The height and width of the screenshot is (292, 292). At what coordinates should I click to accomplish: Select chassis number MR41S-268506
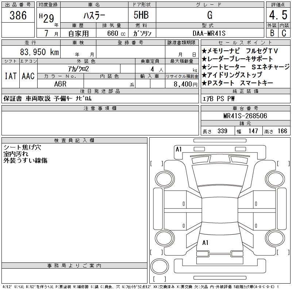pyautogui.click(x=245, y=116)
